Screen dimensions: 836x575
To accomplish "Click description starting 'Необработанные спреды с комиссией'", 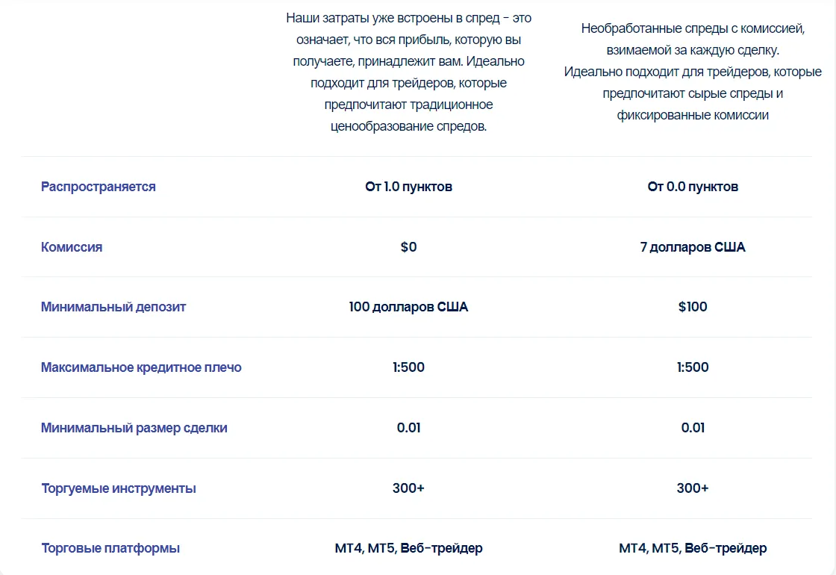I will [693, 72].
